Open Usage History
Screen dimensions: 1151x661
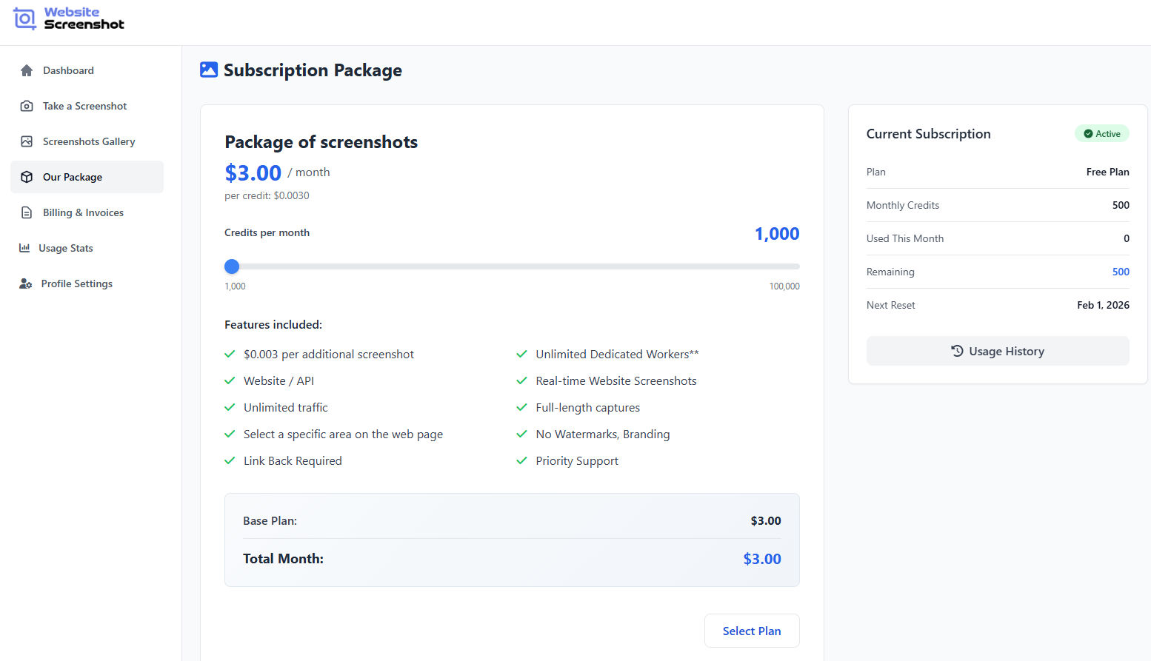[998, 351]
